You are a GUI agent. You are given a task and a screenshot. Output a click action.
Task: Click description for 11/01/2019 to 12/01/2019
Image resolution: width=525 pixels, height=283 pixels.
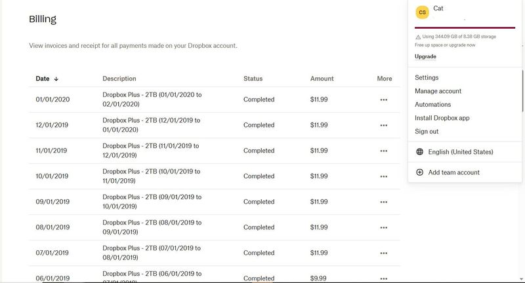[x=151, y=151]
